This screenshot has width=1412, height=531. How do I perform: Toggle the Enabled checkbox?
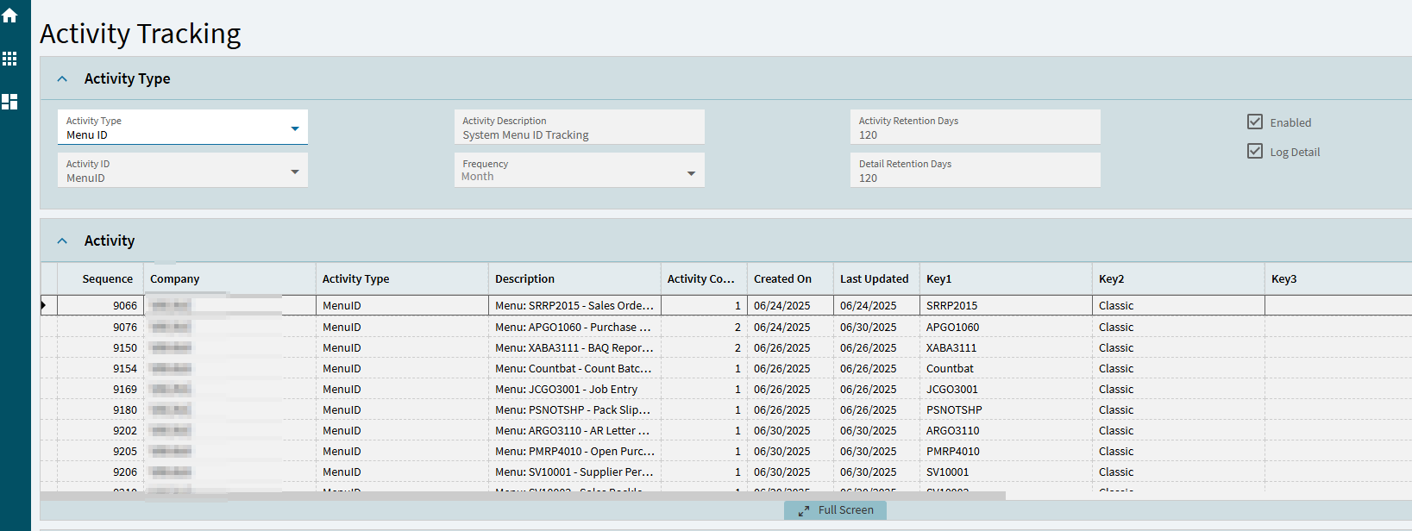[1255, 122]
